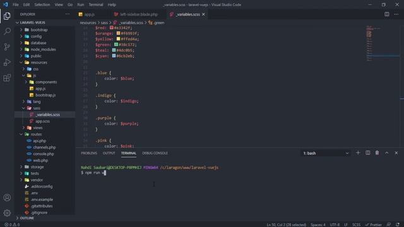Click the Prettier status bar button
This screenshot has width=404, height=227.
(x=373, y=224)
